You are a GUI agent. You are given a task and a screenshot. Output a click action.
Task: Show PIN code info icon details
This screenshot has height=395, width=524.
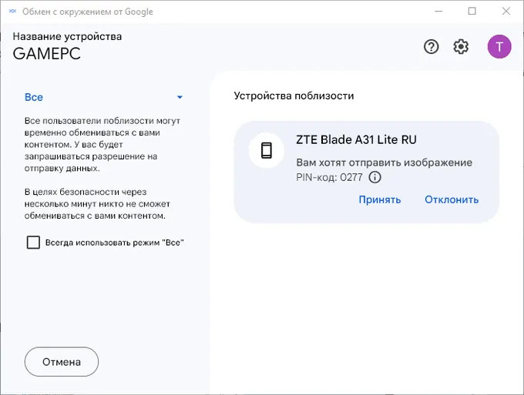(x=375, y=177)
